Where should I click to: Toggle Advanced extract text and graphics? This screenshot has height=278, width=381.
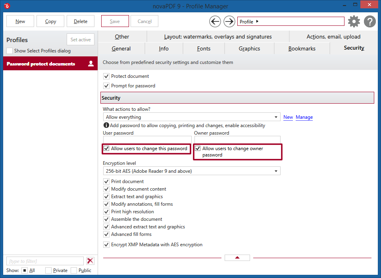pos(106,227)
